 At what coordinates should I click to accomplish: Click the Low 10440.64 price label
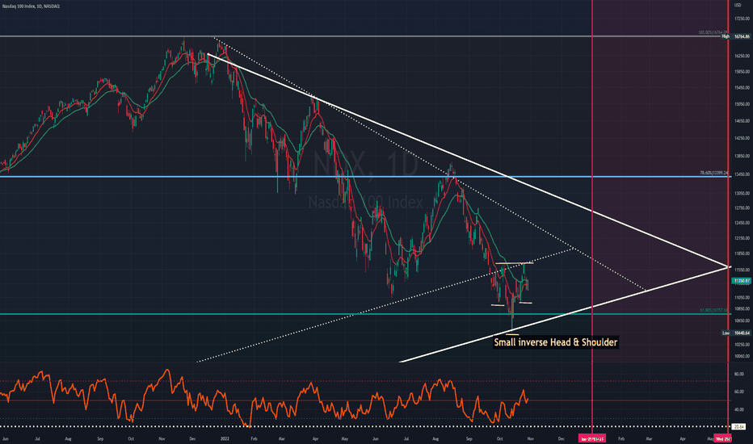point(736,333)
